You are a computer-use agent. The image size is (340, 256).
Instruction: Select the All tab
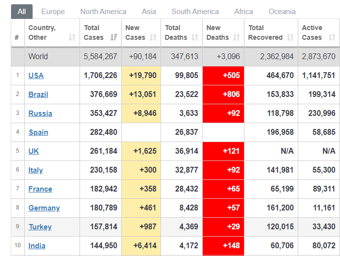click(22, 12)
